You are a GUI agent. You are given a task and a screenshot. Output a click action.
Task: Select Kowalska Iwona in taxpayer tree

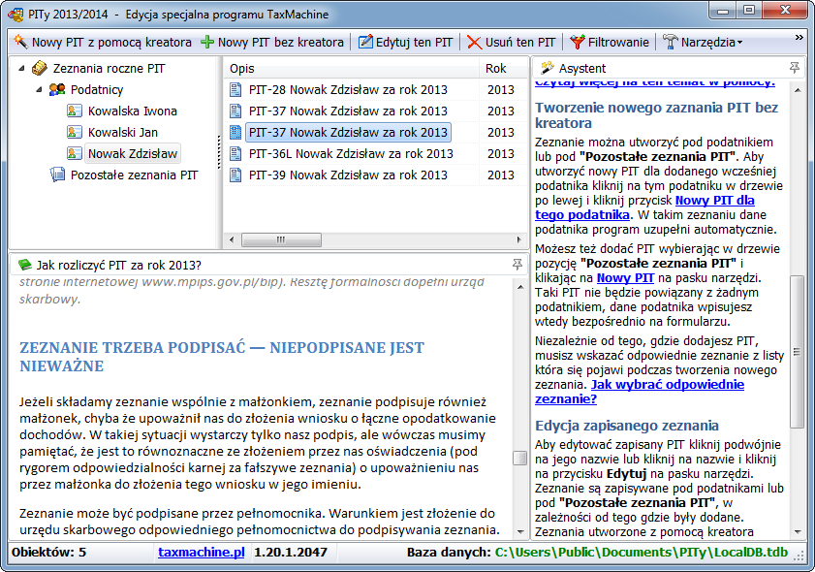click(x=133, y=111)
